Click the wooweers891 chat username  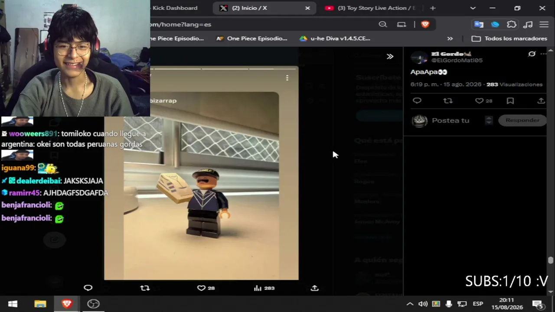coord(33,134)
